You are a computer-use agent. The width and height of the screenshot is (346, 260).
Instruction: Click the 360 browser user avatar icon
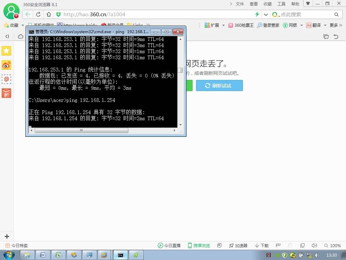(11, 11)
